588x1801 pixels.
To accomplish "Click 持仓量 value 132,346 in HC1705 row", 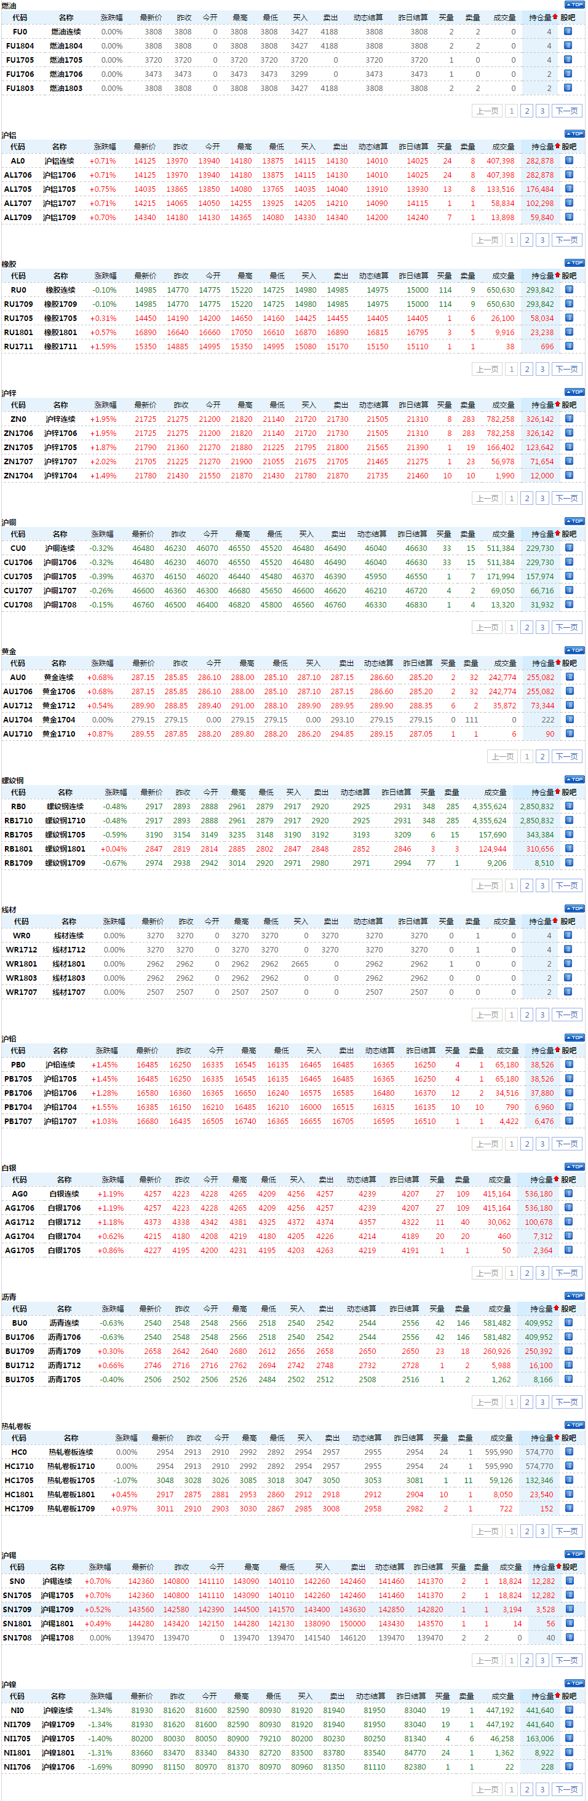I will [x=539, y=1480].
